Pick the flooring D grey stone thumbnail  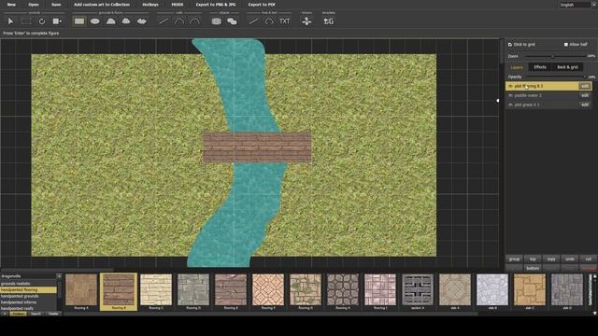[193, 289]
